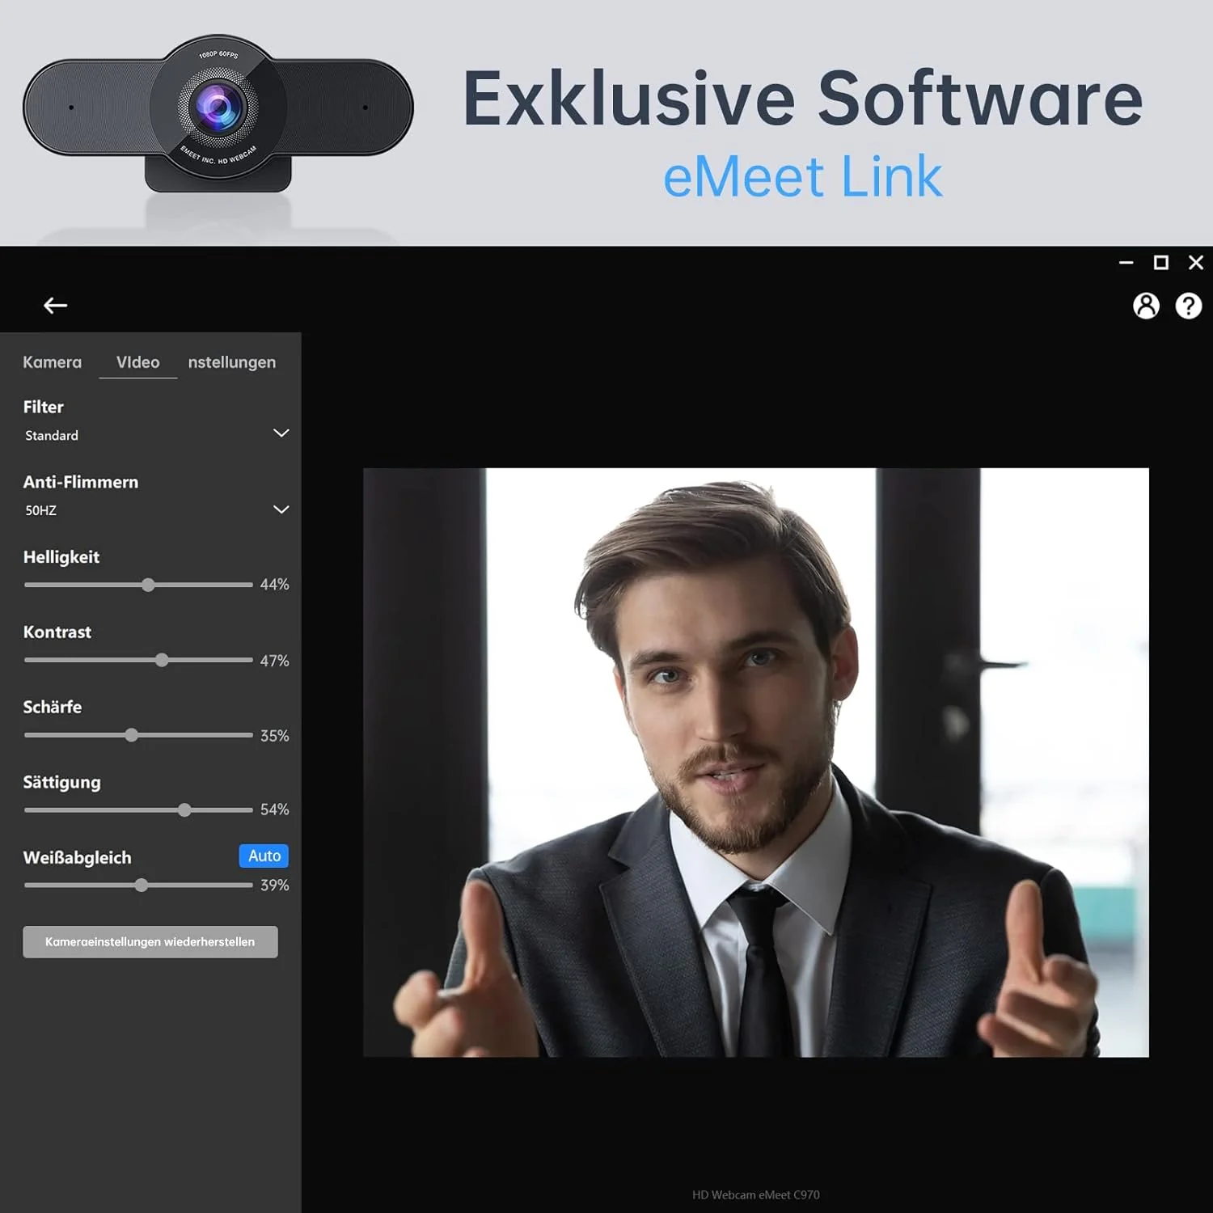The width and height of the screenshot is (1213, 1213).
Task: Click the webcam video preview
Action: point(756,763)
